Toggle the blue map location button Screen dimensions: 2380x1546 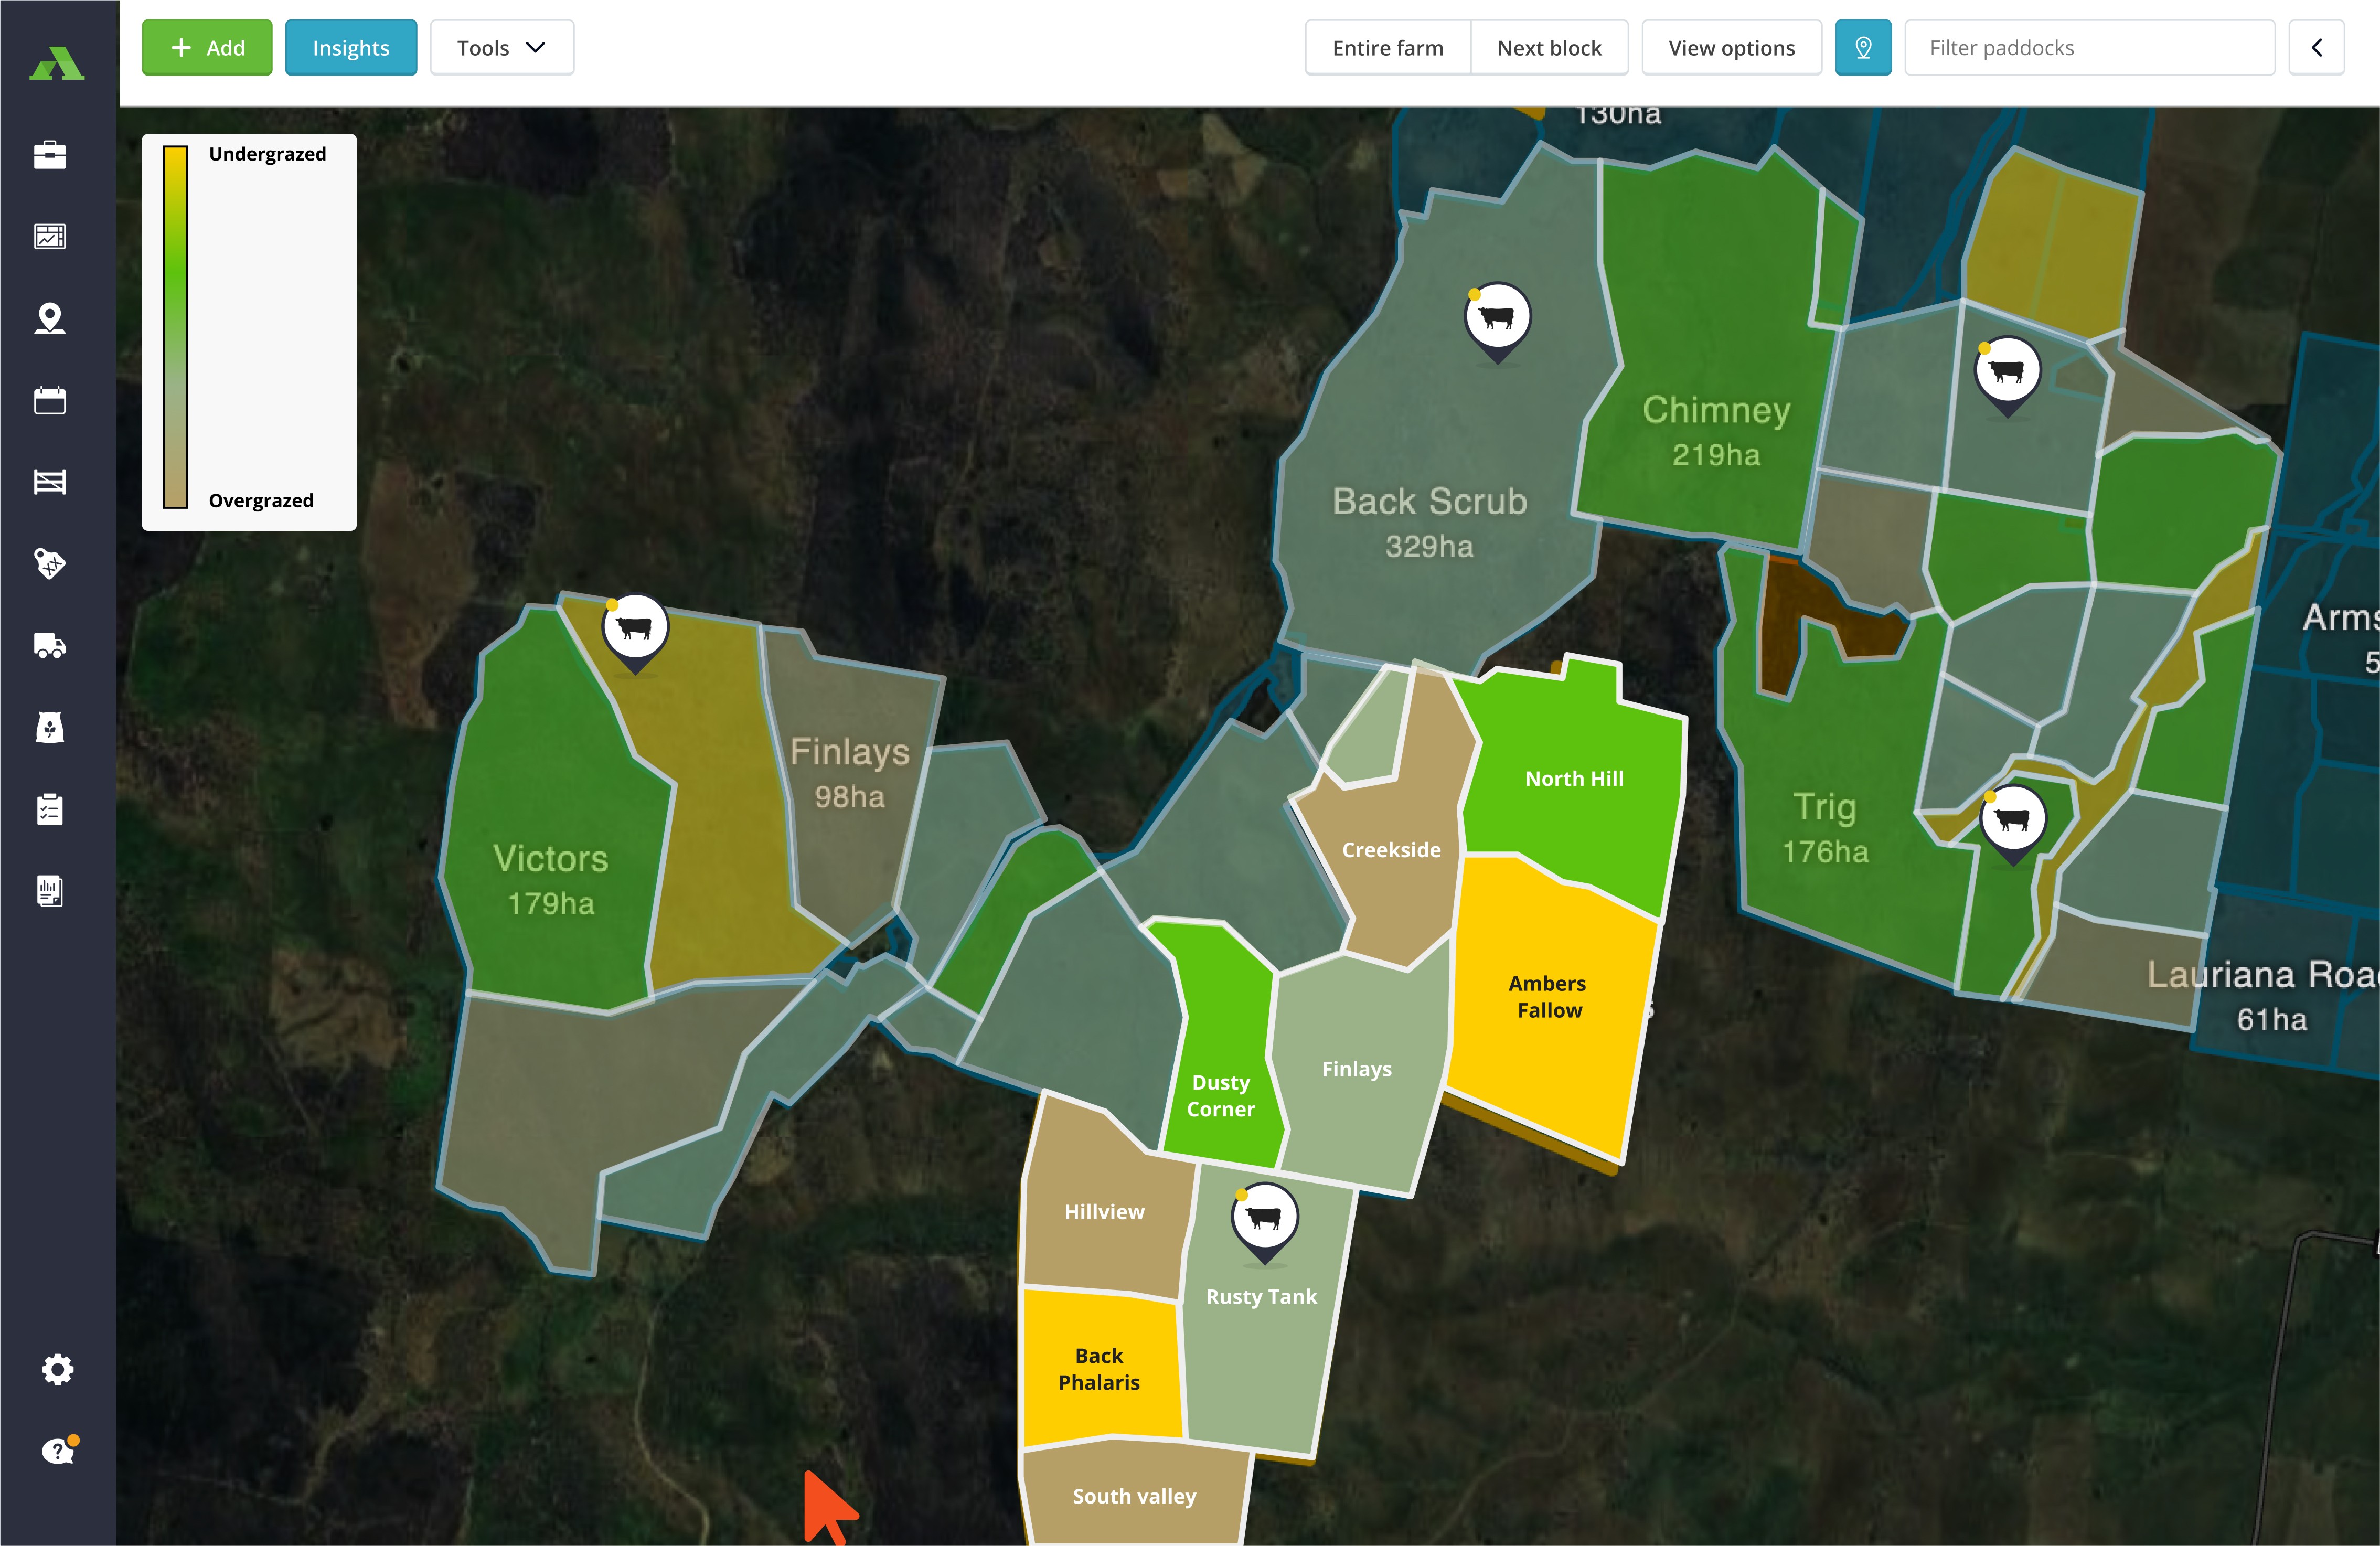[1862, 48]
